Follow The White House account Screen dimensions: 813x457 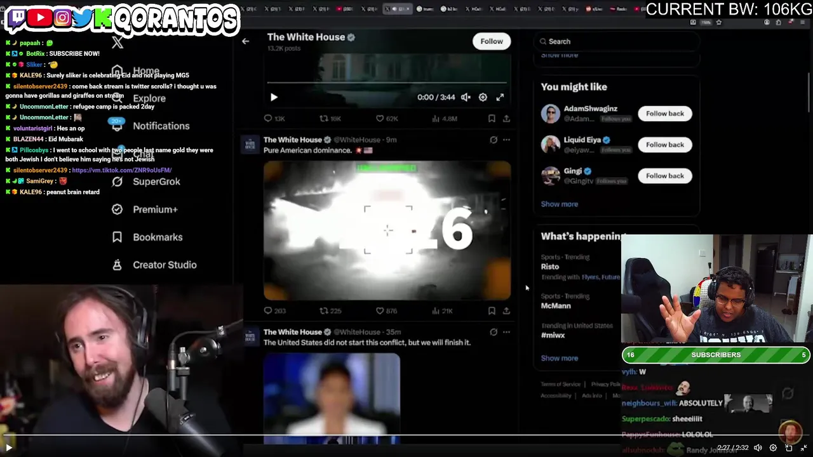coord(492,41)
